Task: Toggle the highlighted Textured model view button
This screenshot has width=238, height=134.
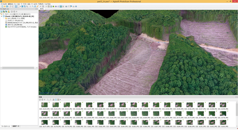Action: tap(61, 6)
